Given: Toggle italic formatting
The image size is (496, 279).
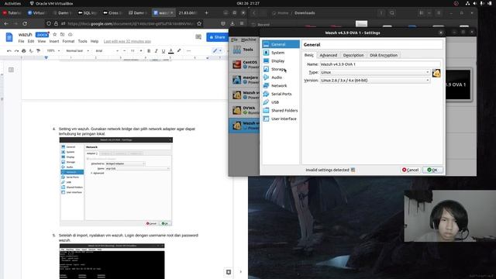Looking at the screenshot, I should 156,50.
